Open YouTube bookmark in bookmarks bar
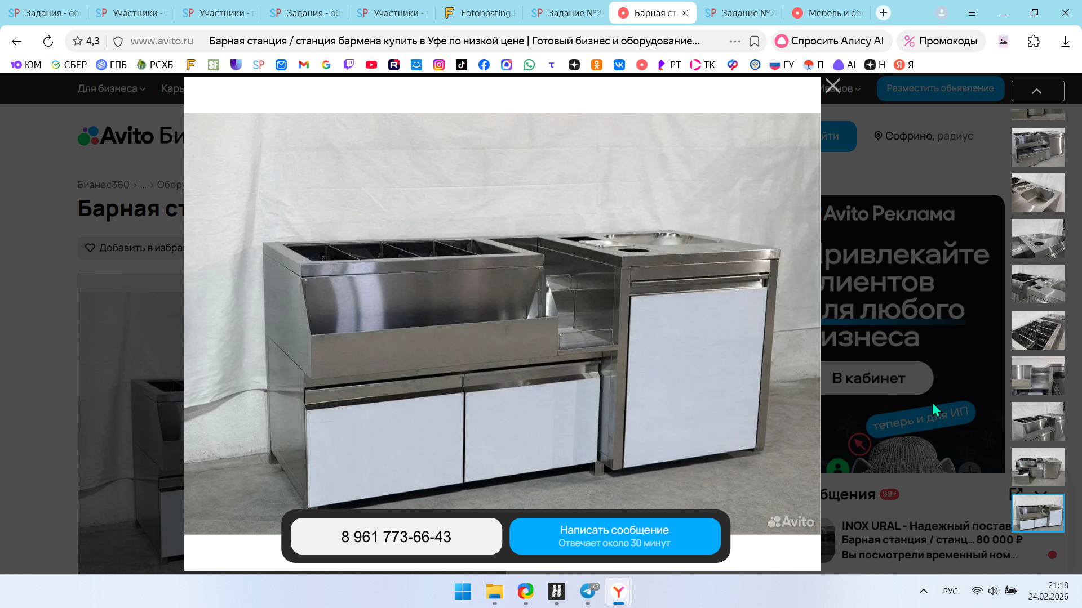 tap(371, 65)
